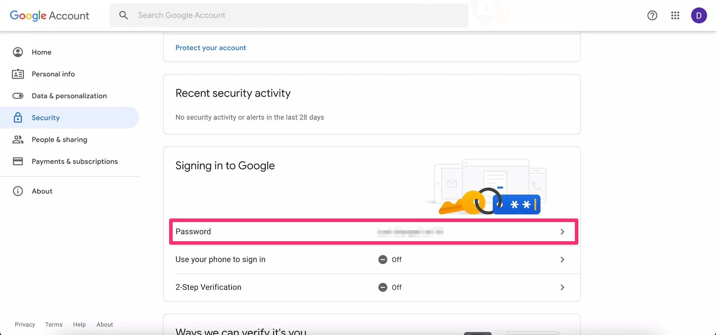Image resolution: width=716 pixels, height=335 pixels.
Task: Focus the Search Google Account field
Action: click(289, 15)
